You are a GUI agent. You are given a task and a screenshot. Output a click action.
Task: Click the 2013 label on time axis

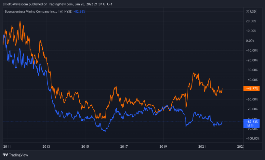(x=46, y=147)
